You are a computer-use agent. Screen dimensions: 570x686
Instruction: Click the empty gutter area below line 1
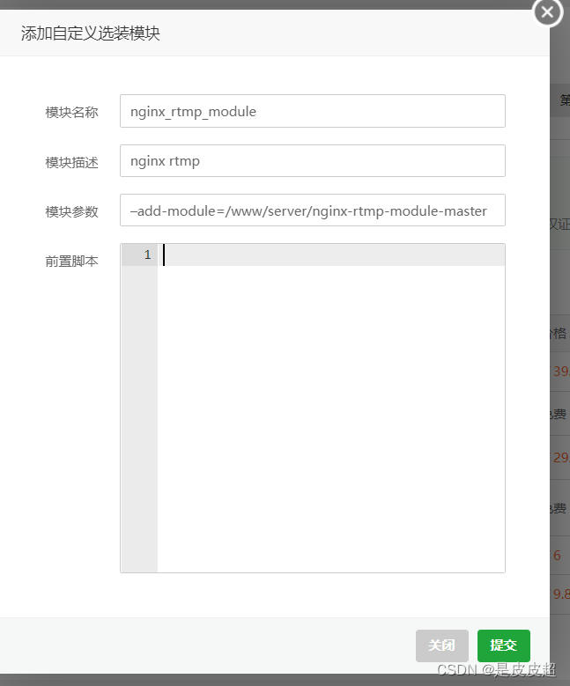pos(140,418)
